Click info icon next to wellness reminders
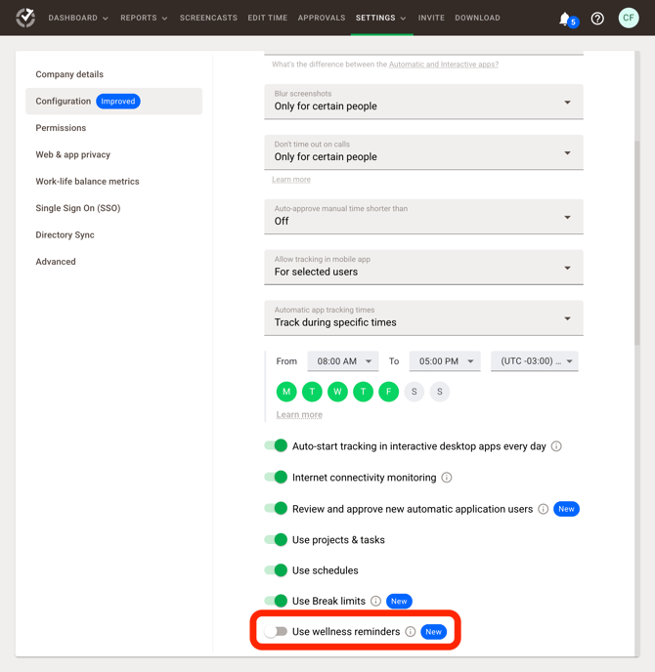Image resolution: width=655 pixels, height=672 pixels. pyautogui.click(x=411, y=632)
